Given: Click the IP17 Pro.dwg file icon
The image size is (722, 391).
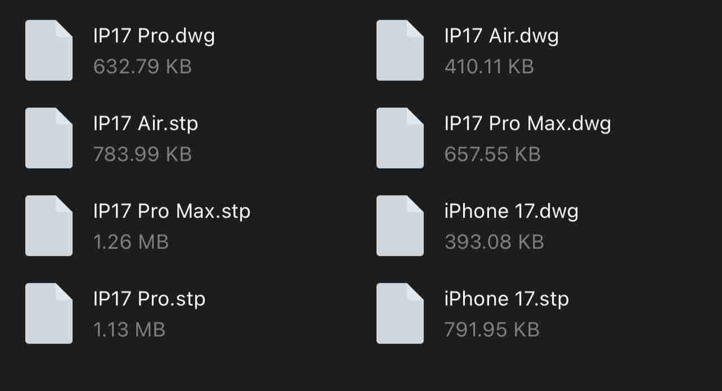Looking at the screenshot, I should (x=49, y=50).
